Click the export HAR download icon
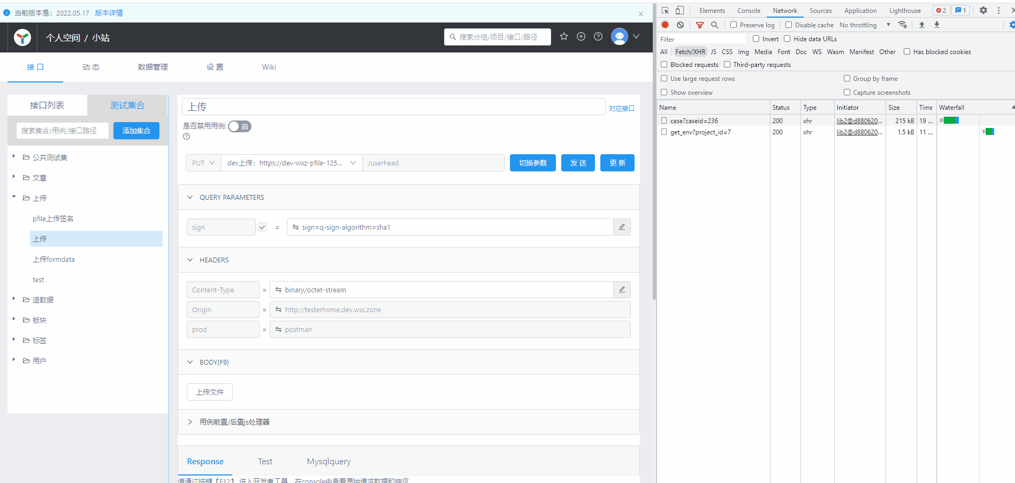 point(937,25)
